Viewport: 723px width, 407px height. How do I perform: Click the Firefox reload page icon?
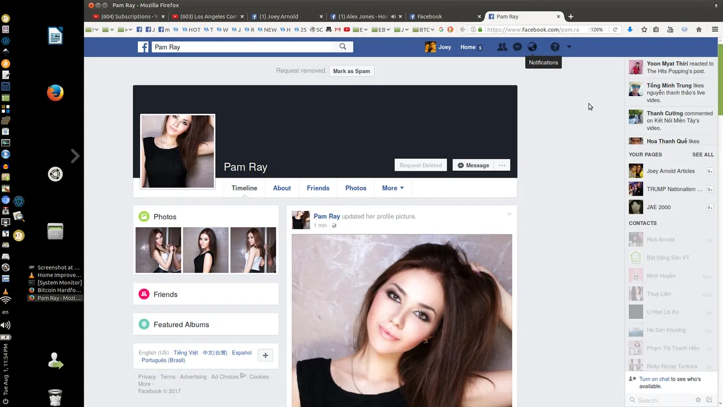click(615, 29)
